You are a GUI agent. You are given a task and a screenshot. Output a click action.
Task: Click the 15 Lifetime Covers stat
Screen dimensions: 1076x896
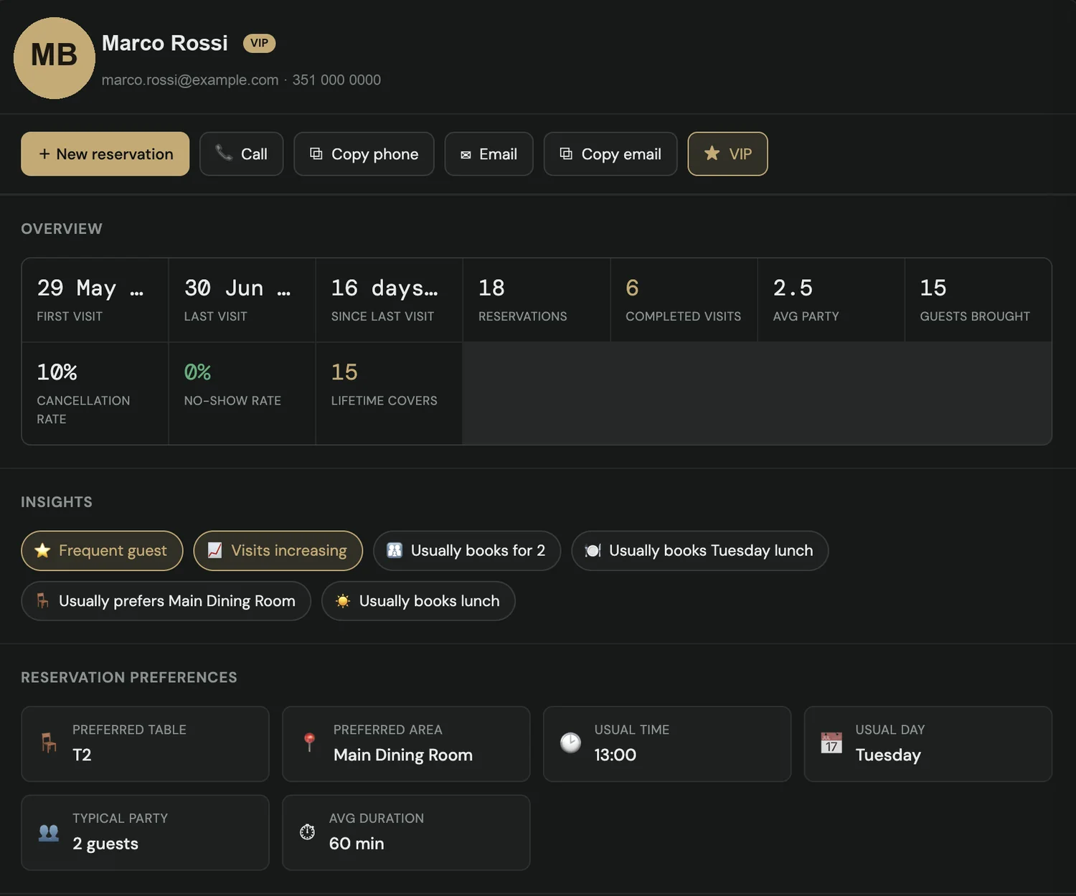[x=390, y=393]
